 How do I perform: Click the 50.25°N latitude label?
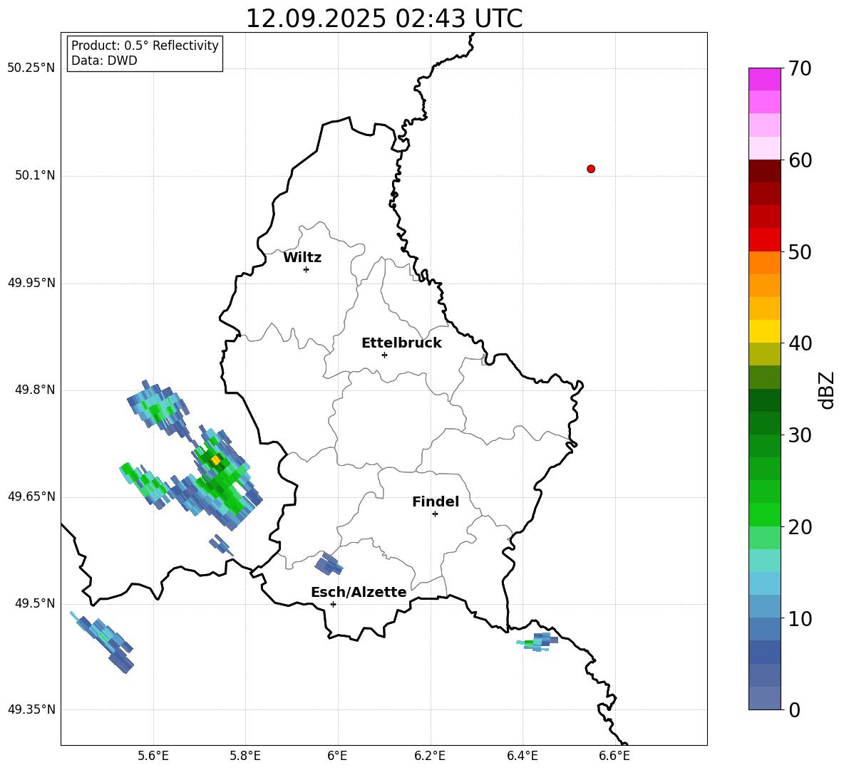click(x=32, y=68)
